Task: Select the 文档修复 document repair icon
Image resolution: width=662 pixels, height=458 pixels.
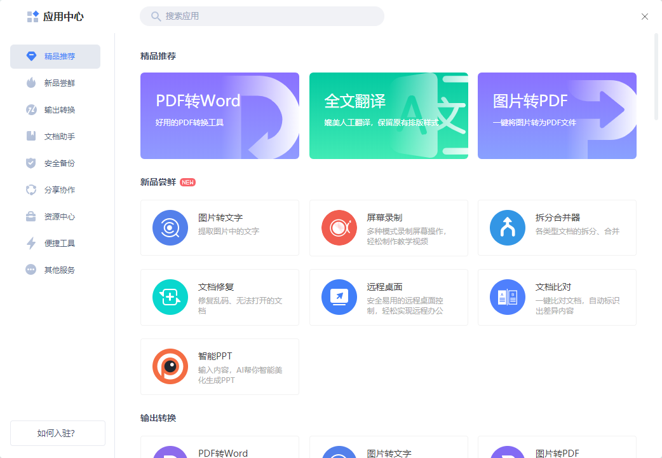Action: [x=170, y=297]
